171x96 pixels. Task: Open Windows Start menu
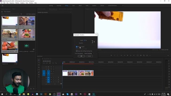2,94
